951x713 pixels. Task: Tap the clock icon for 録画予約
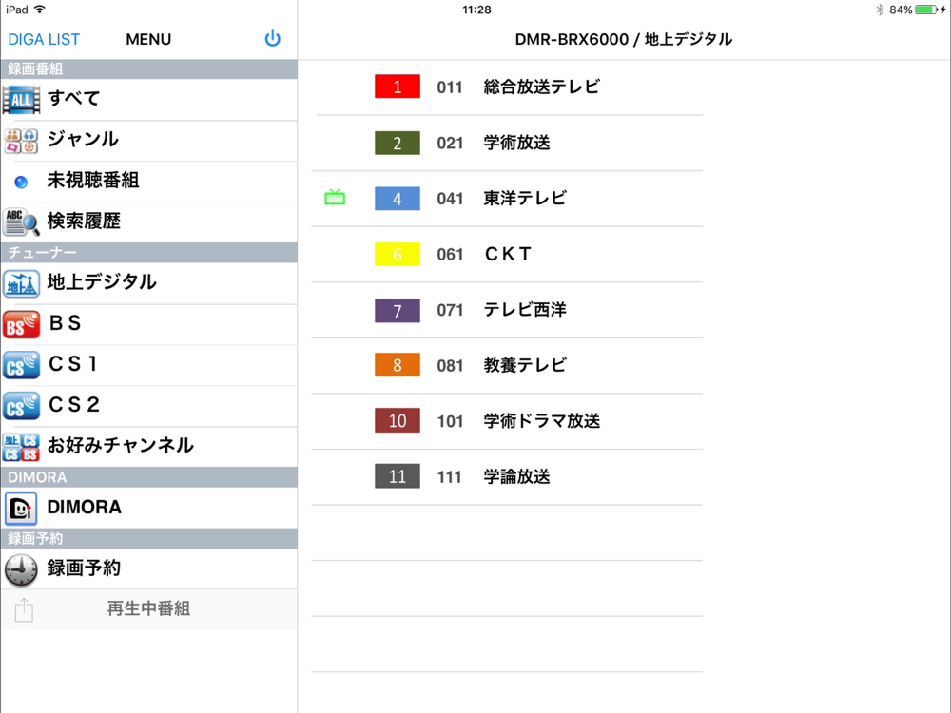[21, 569]
